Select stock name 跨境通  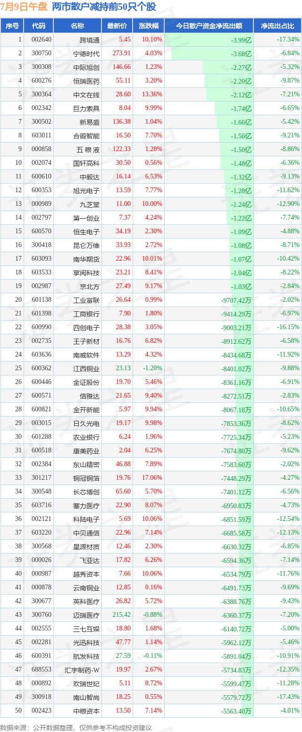[x=90, y=40]
